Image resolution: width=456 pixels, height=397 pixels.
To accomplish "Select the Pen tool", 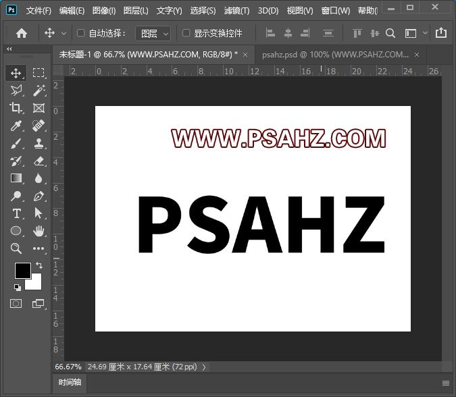I will (39, 196).
